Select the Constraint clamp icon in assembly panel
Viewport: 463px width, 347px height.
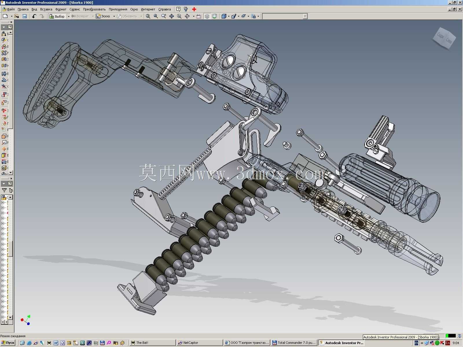[x=4, y=74]
